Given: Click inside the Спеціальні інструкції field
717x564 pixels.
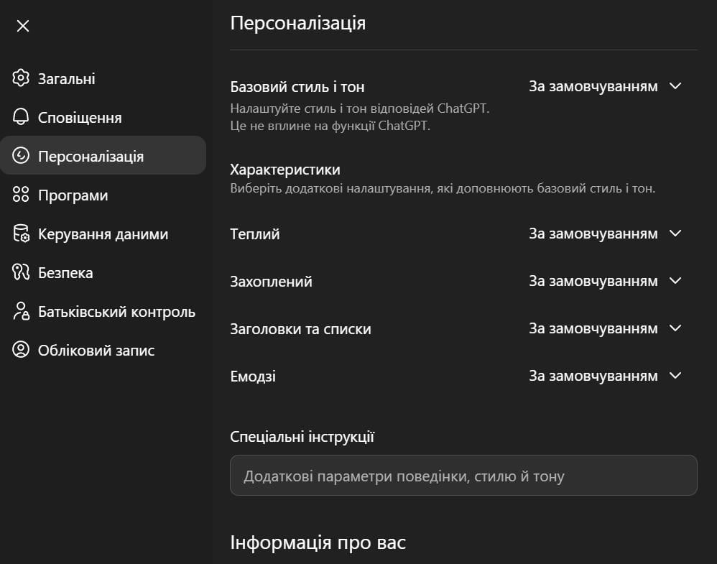Looking at the screenshot, I should point(463,475).
